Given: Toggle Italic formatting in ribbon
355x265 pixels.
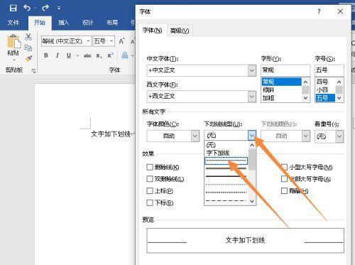Looking at the screenshot, I should (x=58, y=55).
